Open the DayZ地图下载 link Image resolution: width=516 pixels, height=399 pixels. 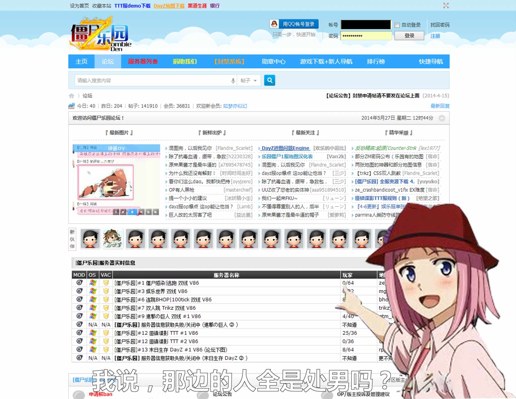coord(169,6)
